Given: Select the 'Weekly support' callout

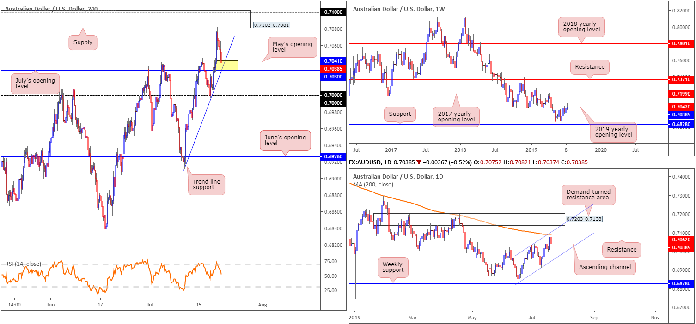Looking at the screenshot, I should click(x=393, y=267).
